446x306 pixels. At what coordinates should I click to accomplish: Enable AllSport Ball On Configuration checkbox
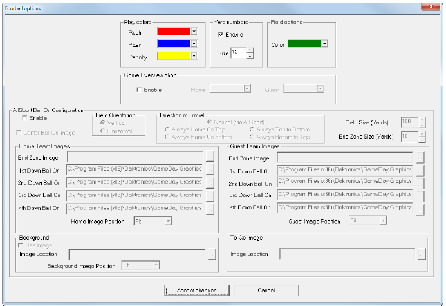click(24, 119)
